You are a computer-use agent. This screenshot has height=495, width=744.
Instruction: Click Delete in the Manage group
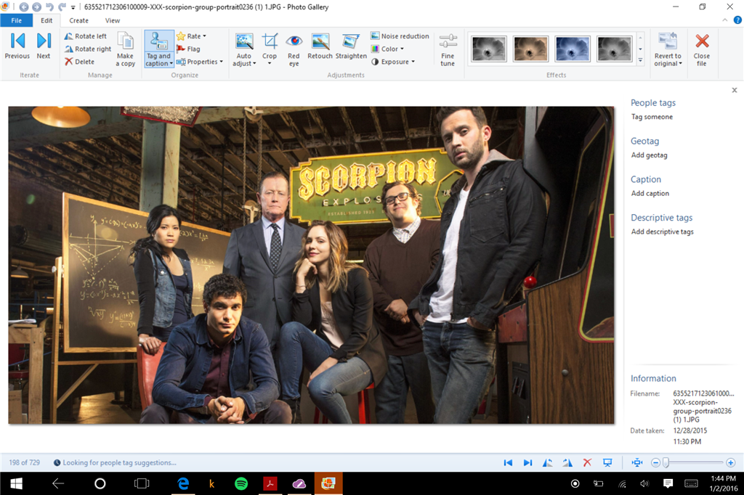tap(79, 62)
